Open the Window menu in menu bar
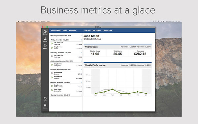Image resolution: width=198 pixels, height=124 pixels. [x=43, y=21]
